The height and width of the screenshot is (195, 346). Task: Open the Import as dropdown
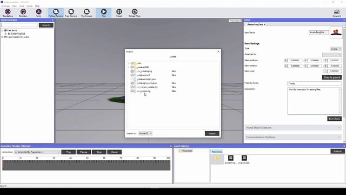tap(145, 133)
